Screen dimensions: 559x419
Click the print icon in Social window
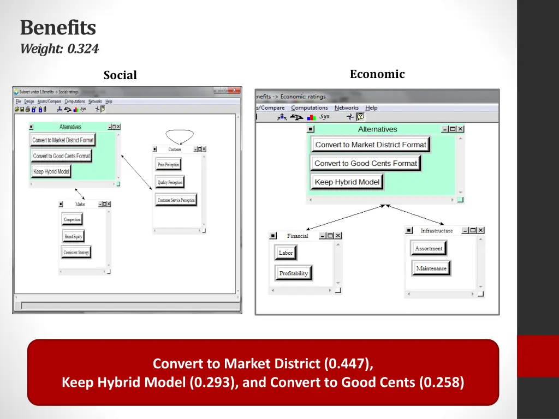coord(27,109)
